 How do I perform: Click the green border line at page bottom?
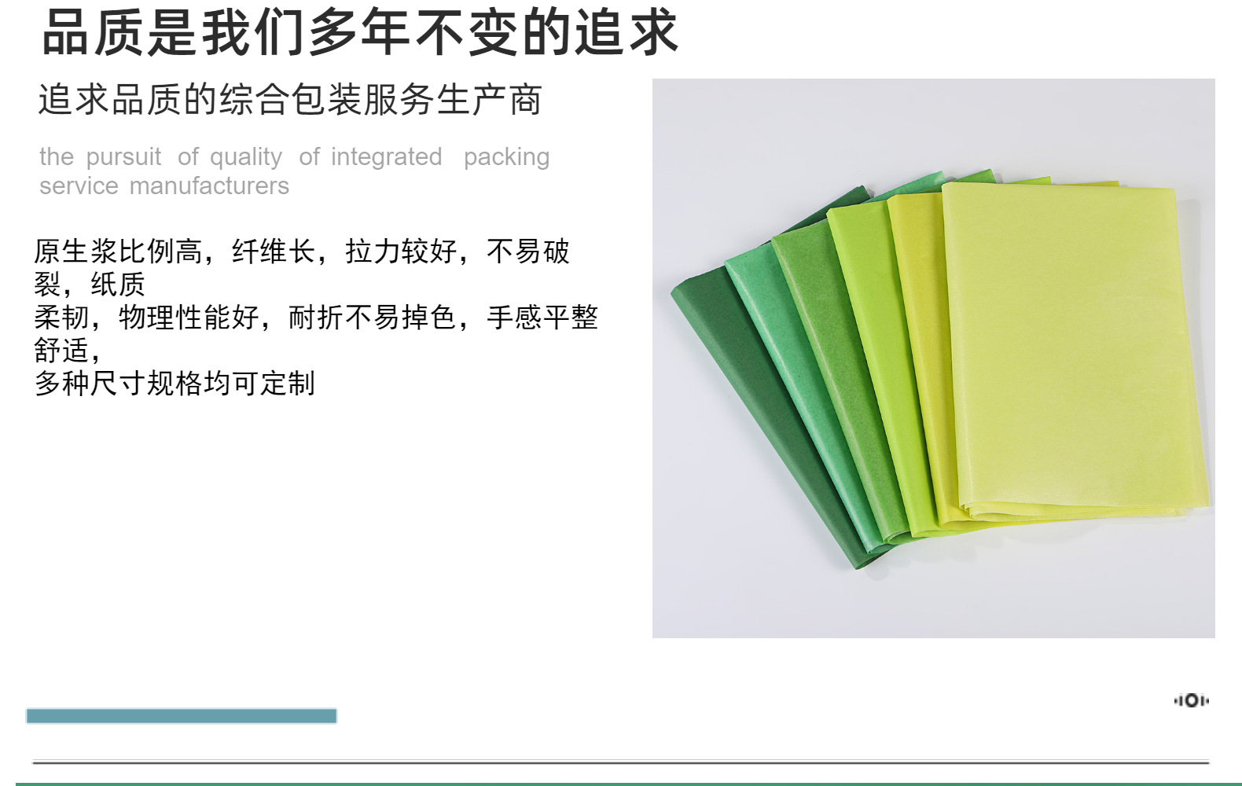pos(629,784)
